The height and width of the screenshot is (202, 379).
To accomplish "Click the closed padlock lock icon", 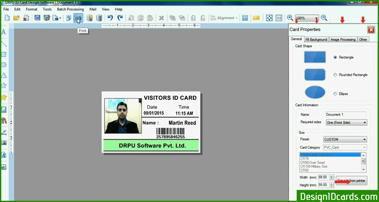I will coord(193,18).
